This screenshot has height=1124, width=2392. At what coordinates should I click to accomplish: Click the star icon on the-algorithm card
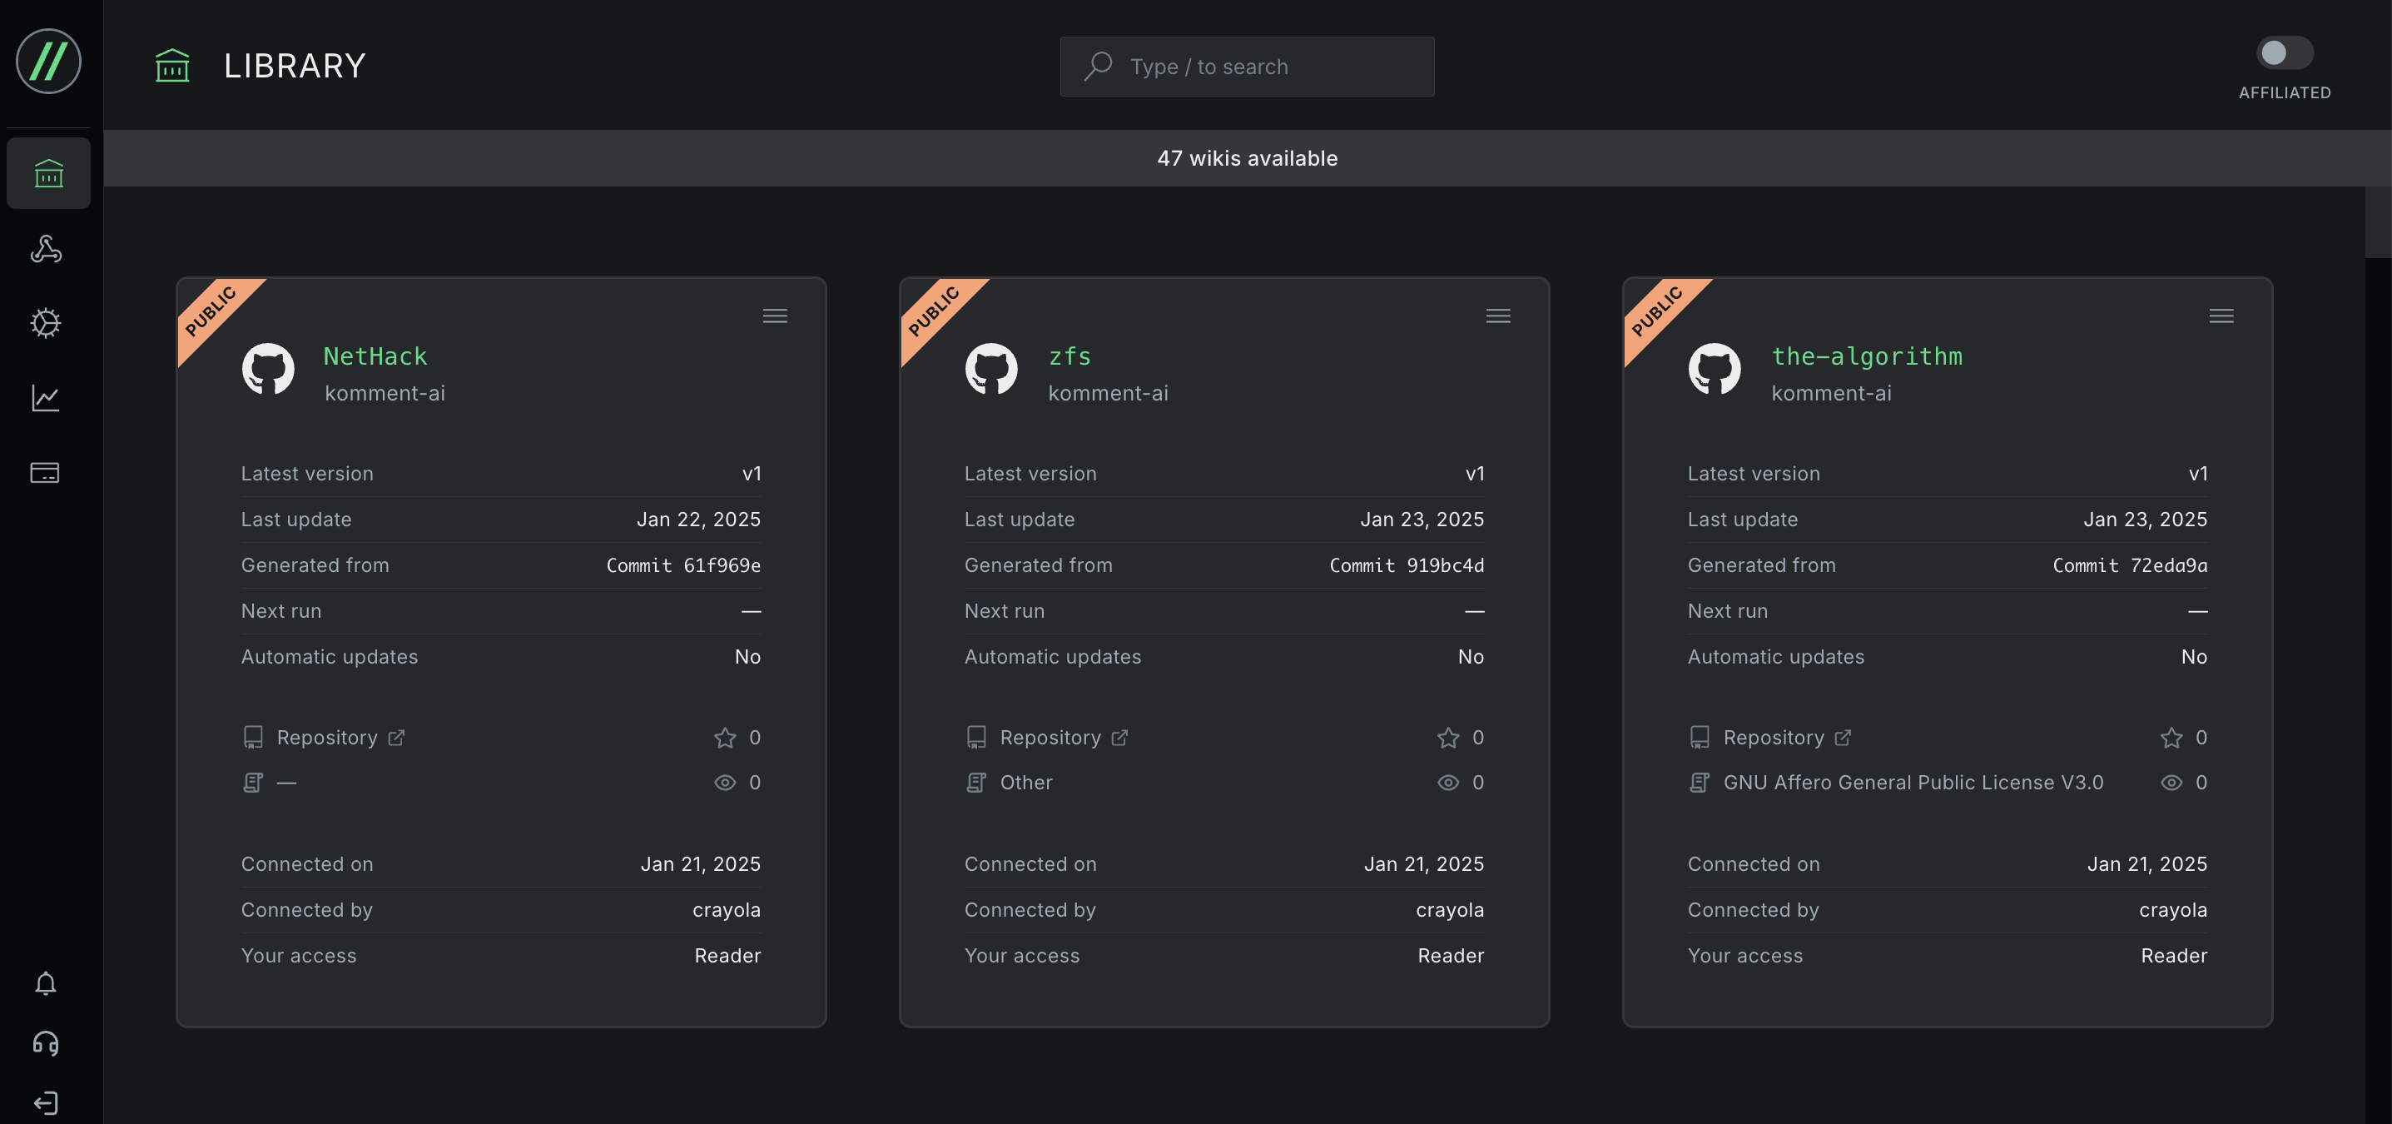2171,738
